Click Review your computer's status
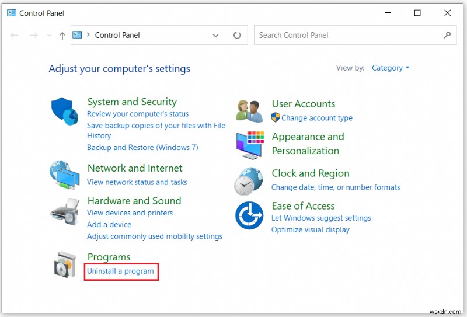The height and width of the screenshot is (317, 467). click(138, 114)
